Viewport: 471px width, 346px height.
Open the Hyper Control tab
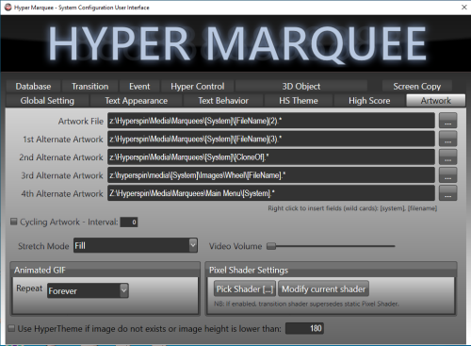point(198,86)
